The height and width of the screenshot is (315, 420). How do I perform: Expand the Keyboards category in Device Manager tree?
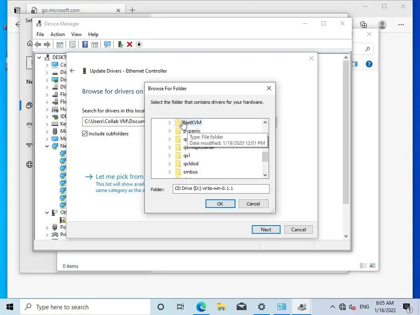tap(47, 124)
